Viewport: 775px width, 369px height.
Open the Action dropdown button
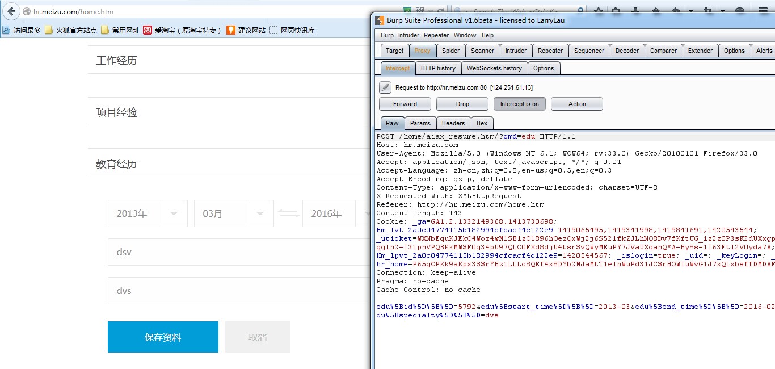point(577,104)
